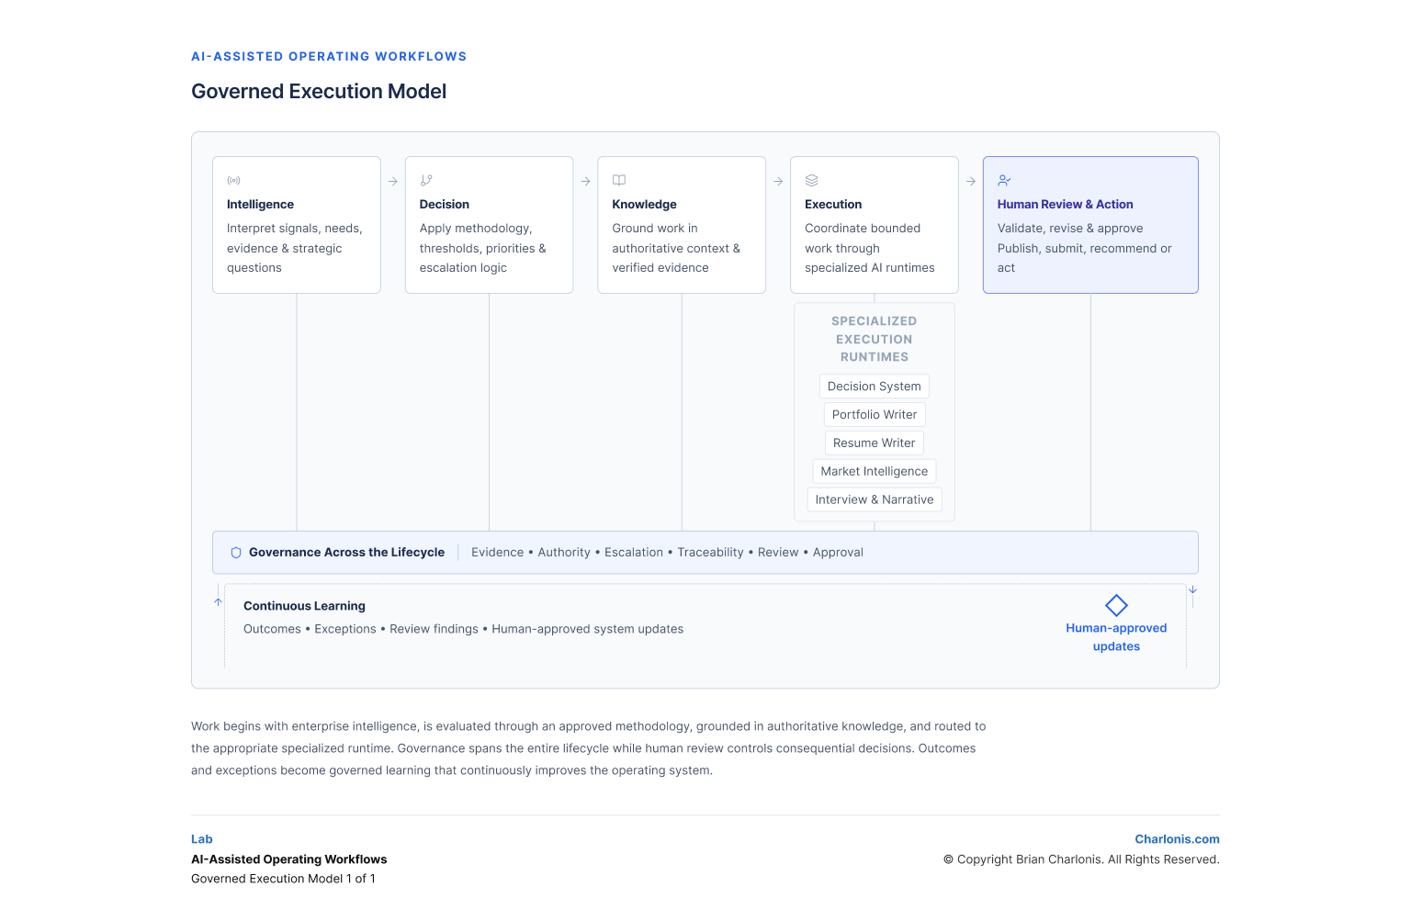Image resolution: width=1411 pixels, height=920 pixels.
Task: Click the Knowledge card title
Action: tap(645, 205)
